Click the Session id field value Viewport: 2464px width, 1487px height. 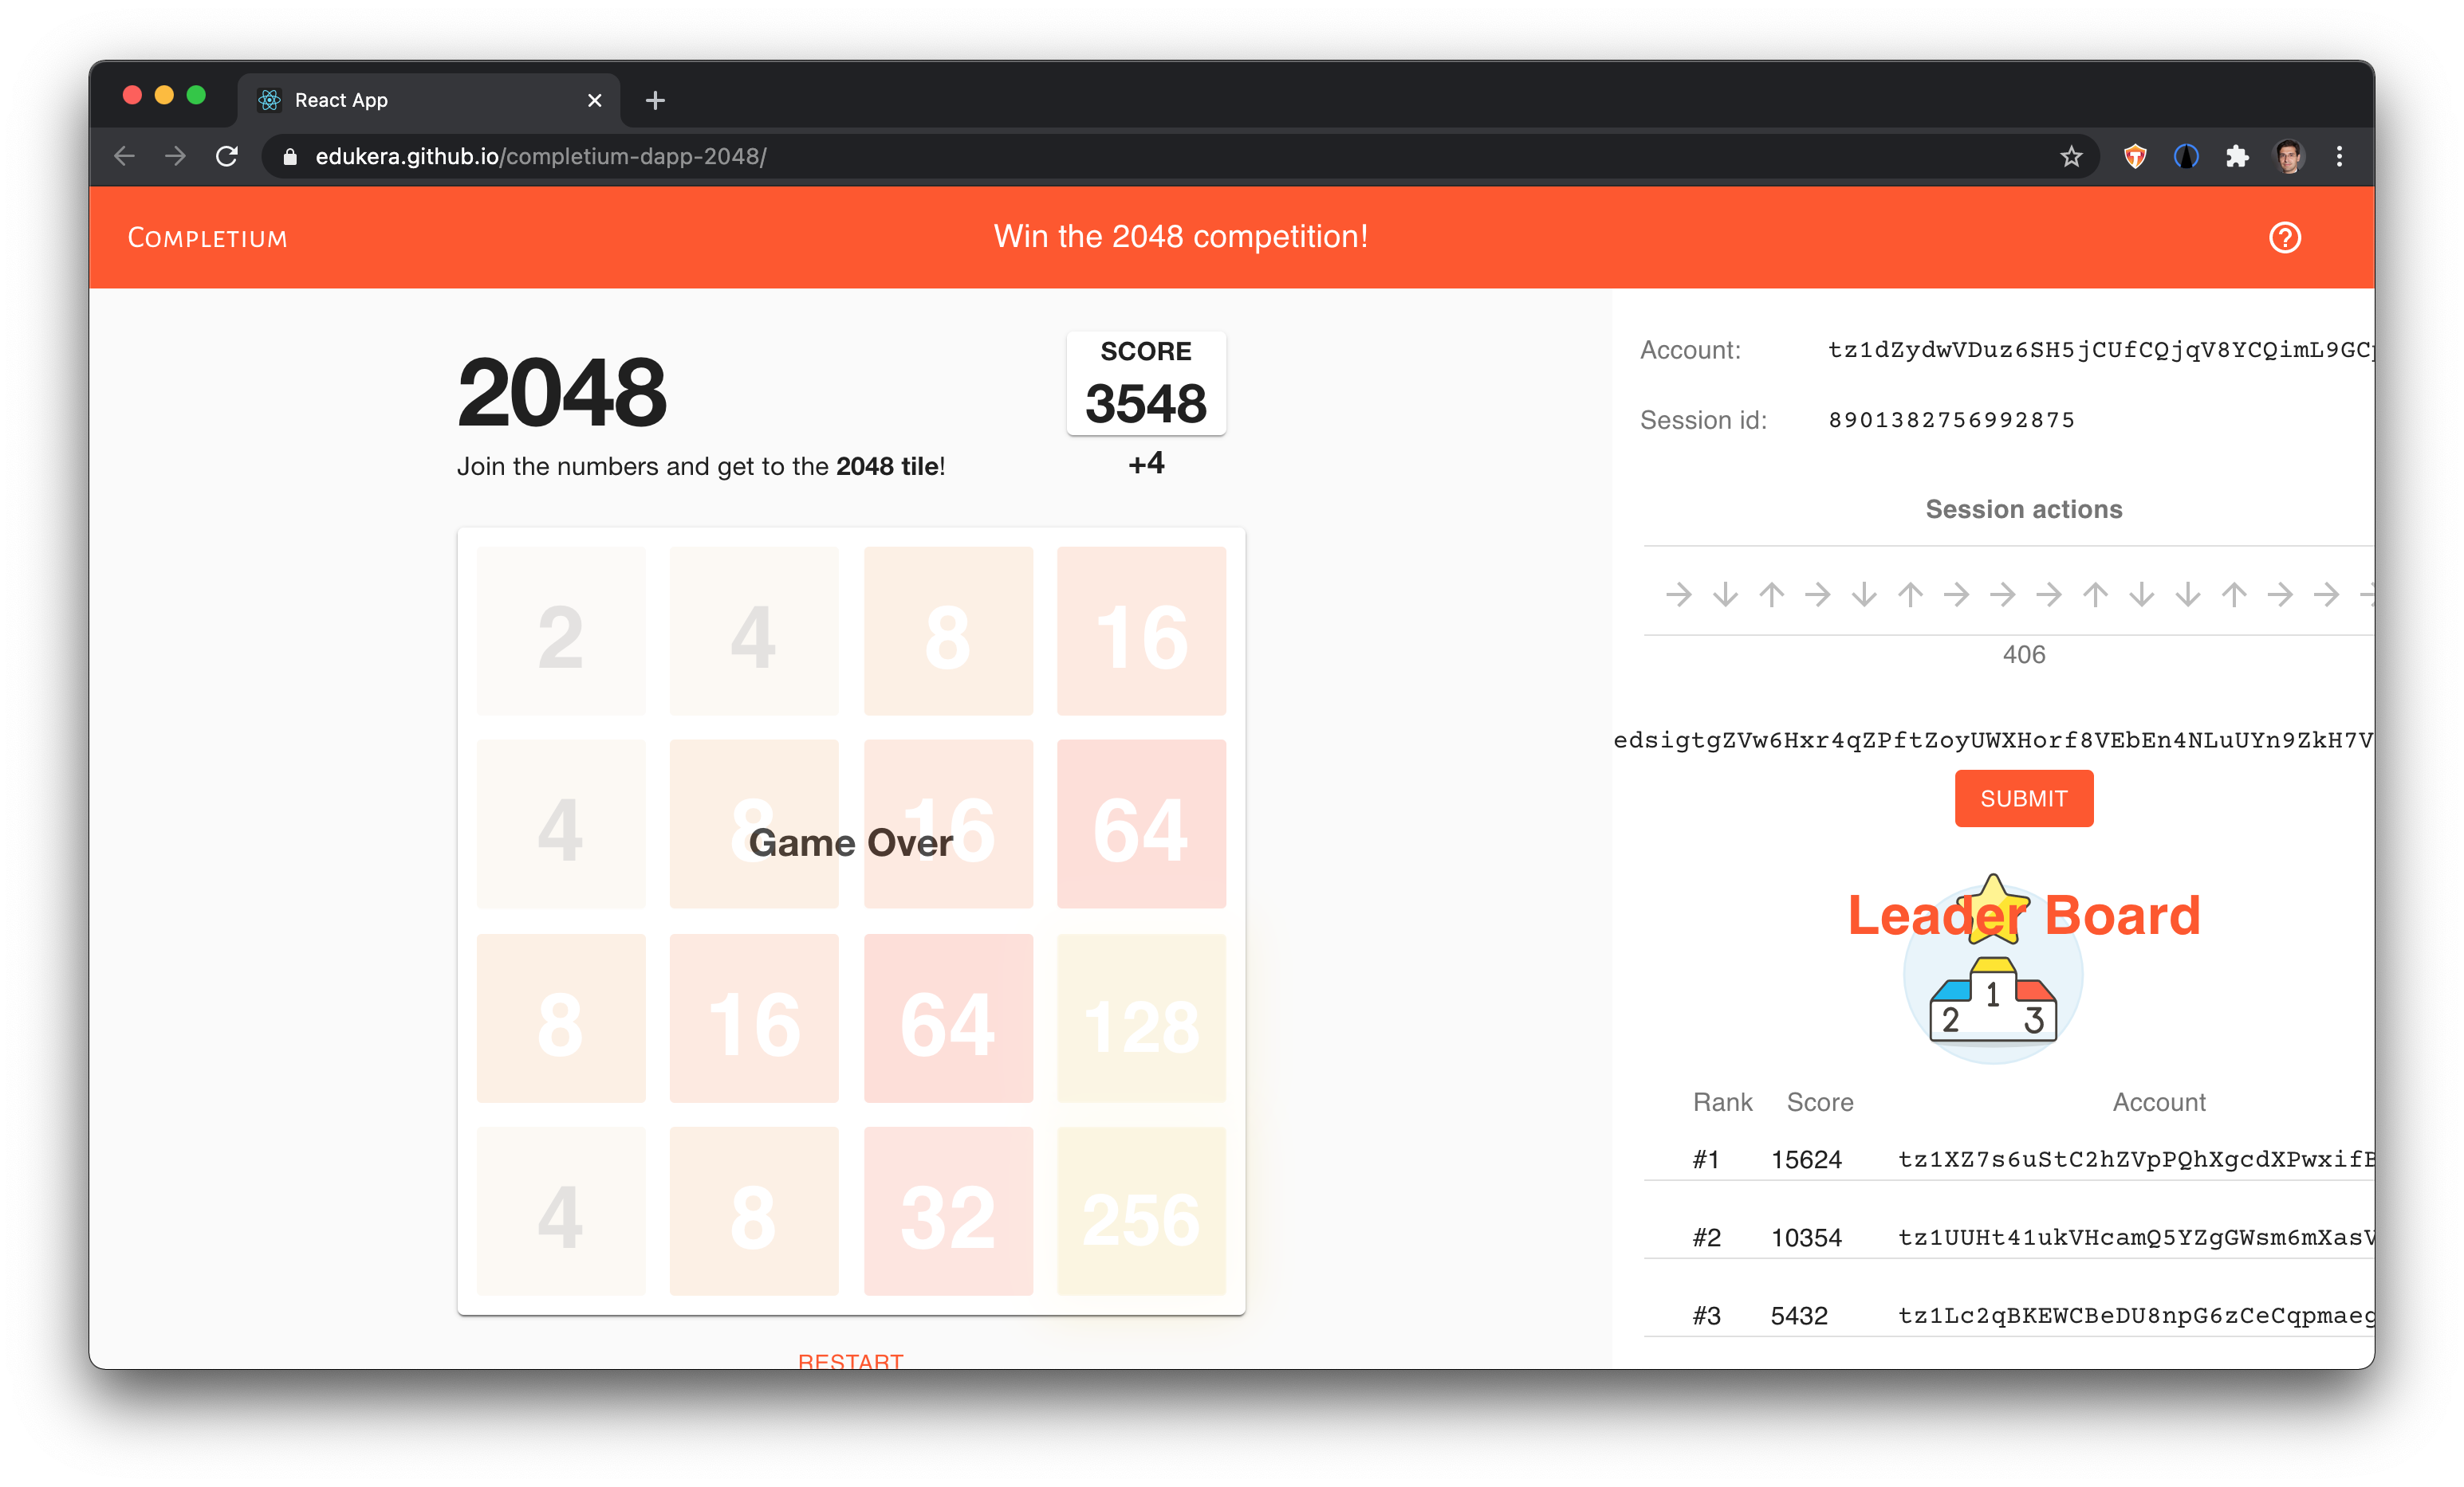coord(1952,419)
